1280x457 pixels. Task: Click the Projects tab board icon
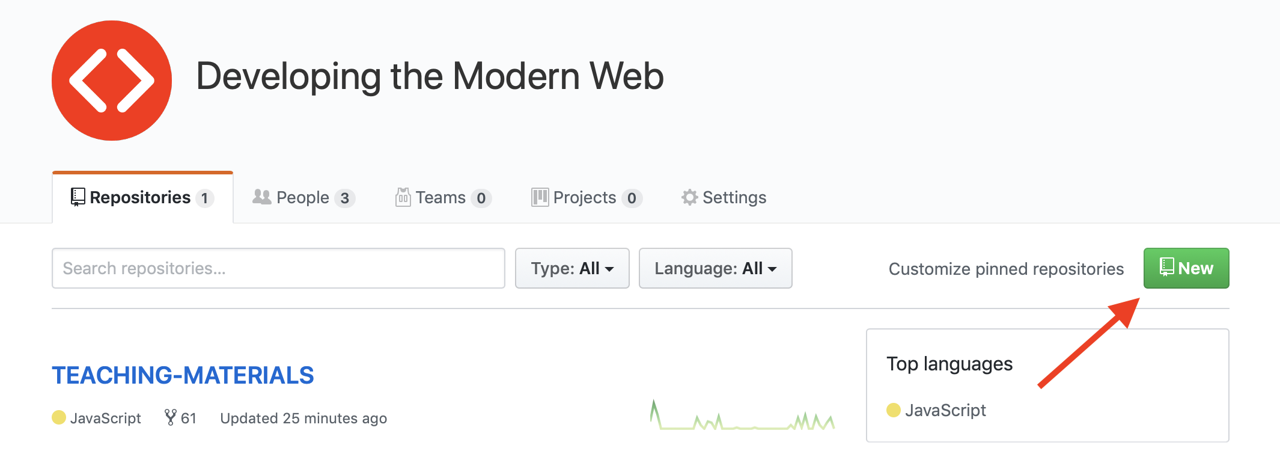click(540, 197)
